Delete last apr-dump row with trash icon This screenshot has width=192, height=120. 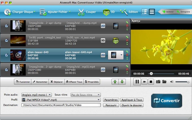point(127,69)
